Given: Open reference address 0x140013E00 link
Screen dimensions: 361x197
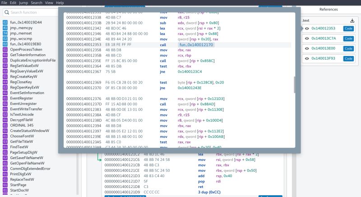Looking at the screenshot, I should click(x=323, y=48).
